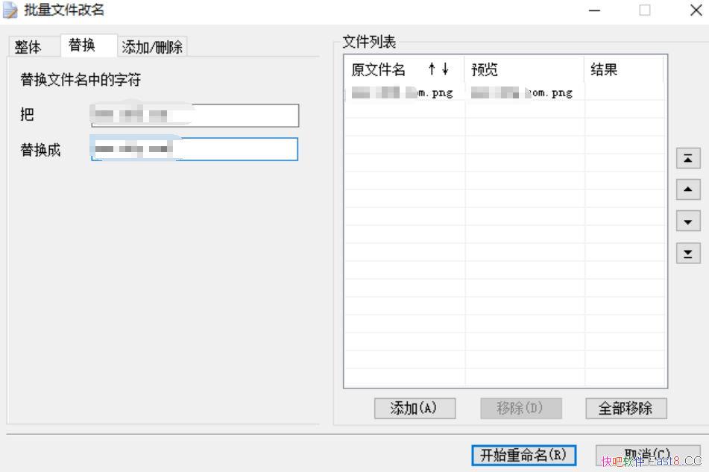This screenshot has width=709, height=472.
Task: Click into the 替换成 input field
Action: click(x=195, y=149)
